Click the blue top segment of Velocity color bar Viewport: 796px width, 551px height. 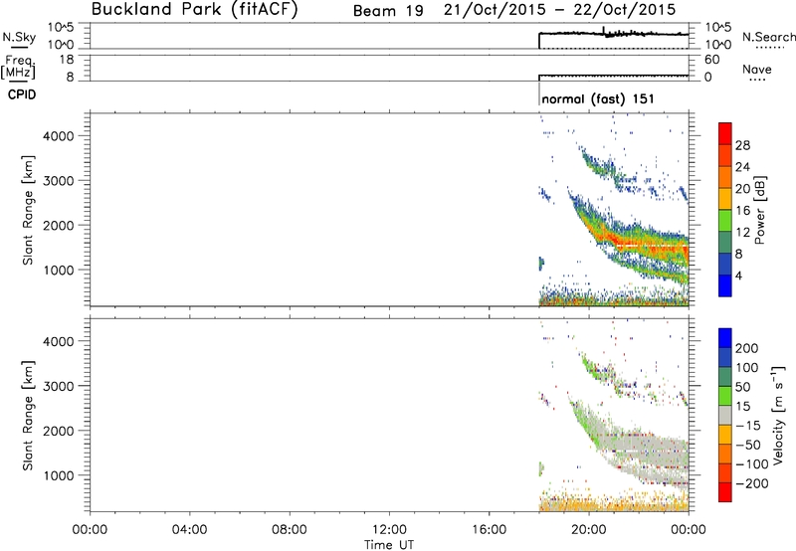pos(725,338)
